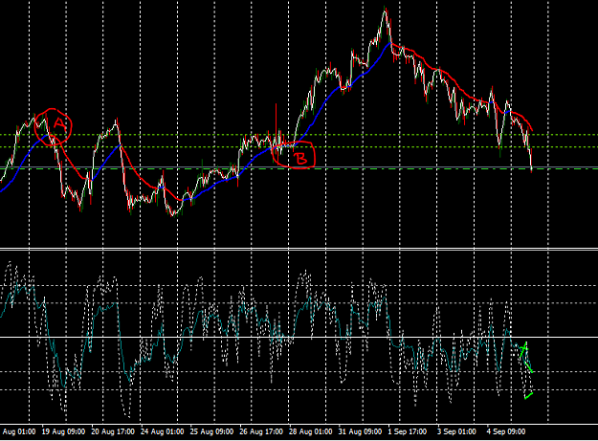
Task: Click the '26 Aug 17:00' time axis label
Action: pos(261,431)
